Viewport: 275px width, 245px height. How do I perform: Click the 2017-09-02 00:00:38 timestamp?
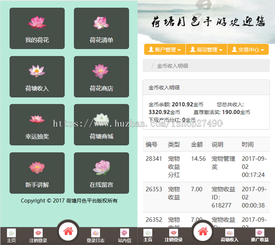click(254, 197)
